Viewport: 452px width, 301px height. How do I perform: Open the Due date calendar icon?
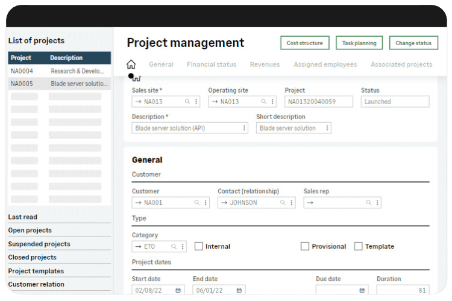362,290
